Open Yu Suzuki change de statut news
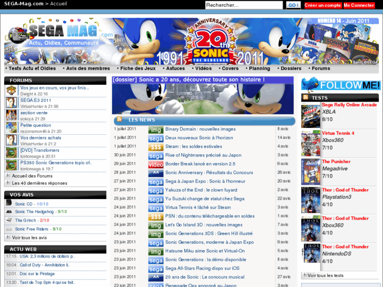This screenshot has height=287, width=383. (205, 199)
